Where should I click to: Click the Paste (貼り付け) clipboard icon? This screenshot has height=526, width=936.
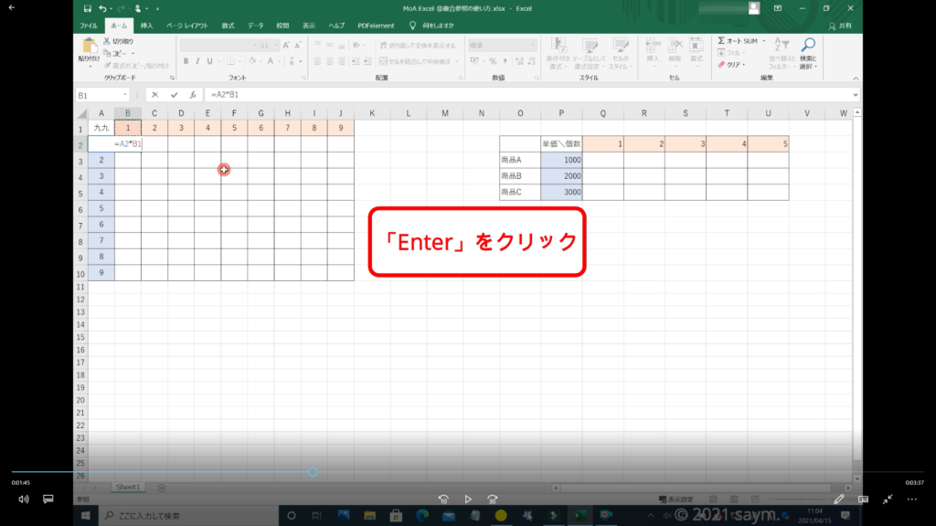pos(90,46)
